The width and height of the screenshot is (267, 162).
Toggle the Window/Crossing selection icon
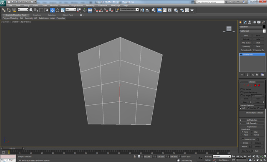46,10
